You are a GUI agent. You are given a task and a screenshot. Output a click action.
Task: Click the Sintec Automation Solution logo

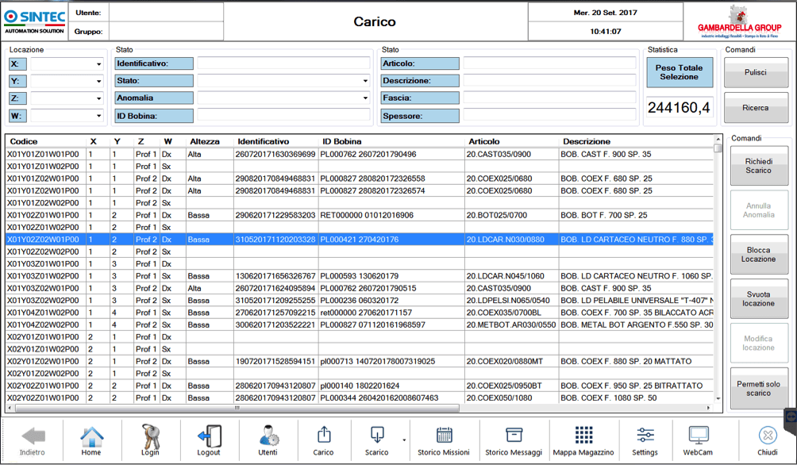point(35,22)
